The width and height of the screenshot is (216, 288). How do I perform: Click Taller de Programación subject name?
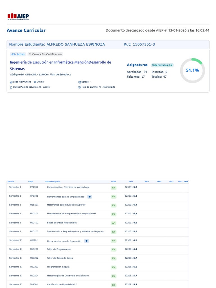click(59, 249)
